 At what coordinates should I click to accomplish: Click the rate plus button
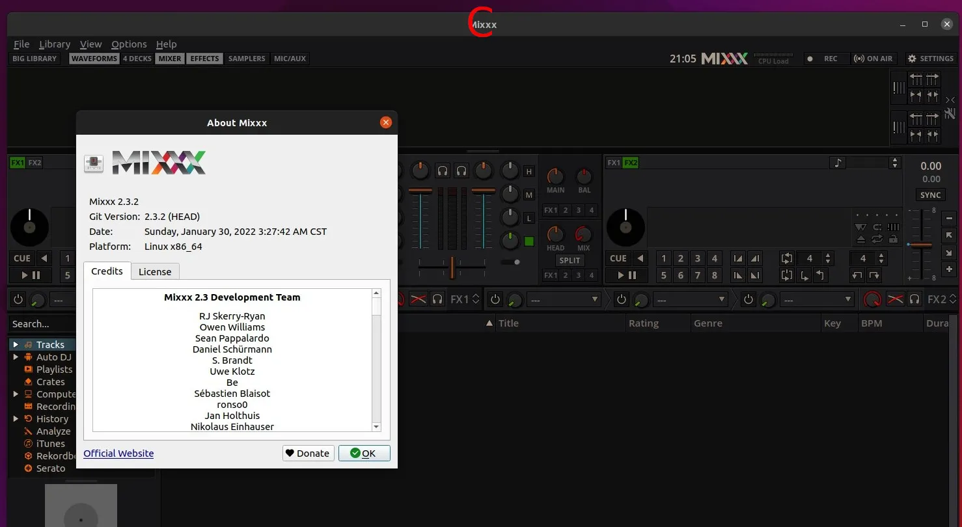pyautogui.click(x=949, y=269)
